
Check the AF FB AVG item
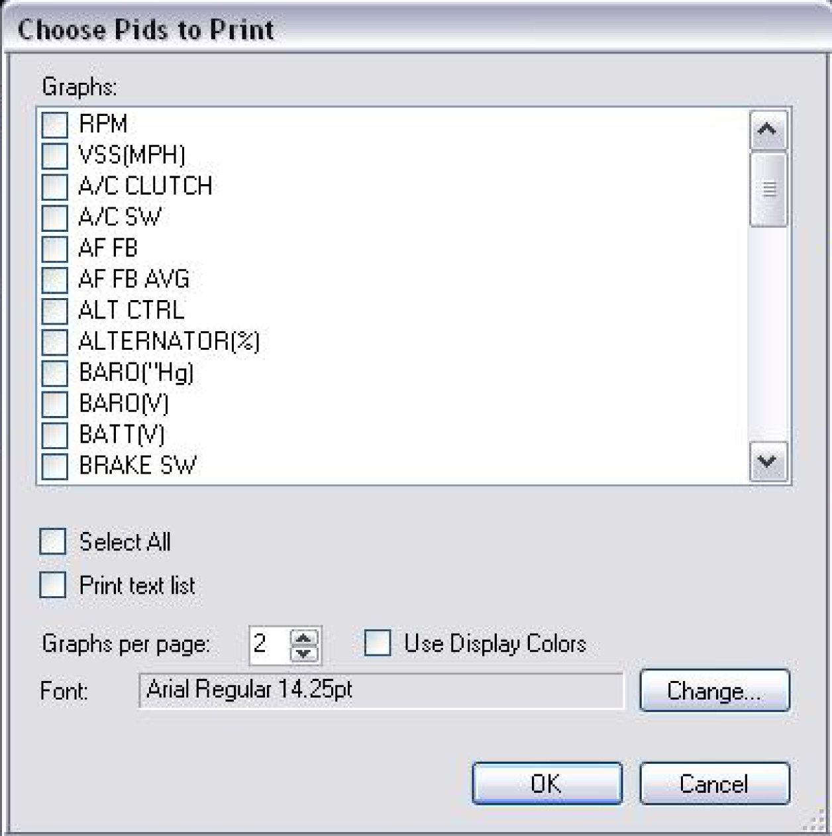[x=55, y=280]
